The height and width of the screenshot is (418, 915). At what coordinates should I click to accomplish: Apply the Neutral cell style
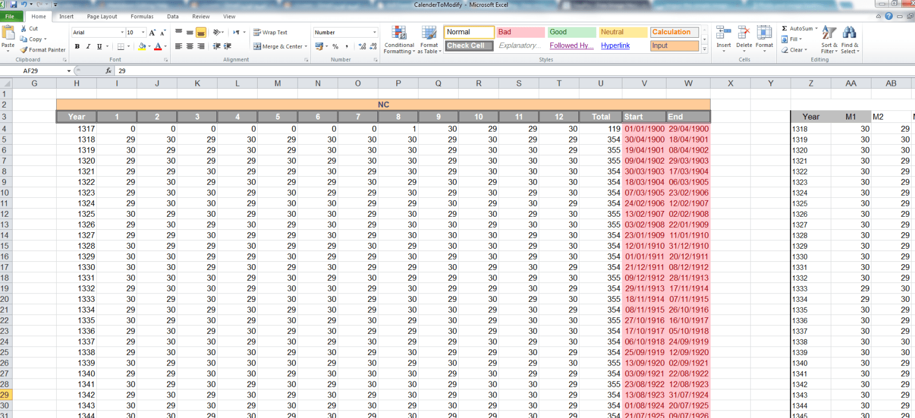623,32
